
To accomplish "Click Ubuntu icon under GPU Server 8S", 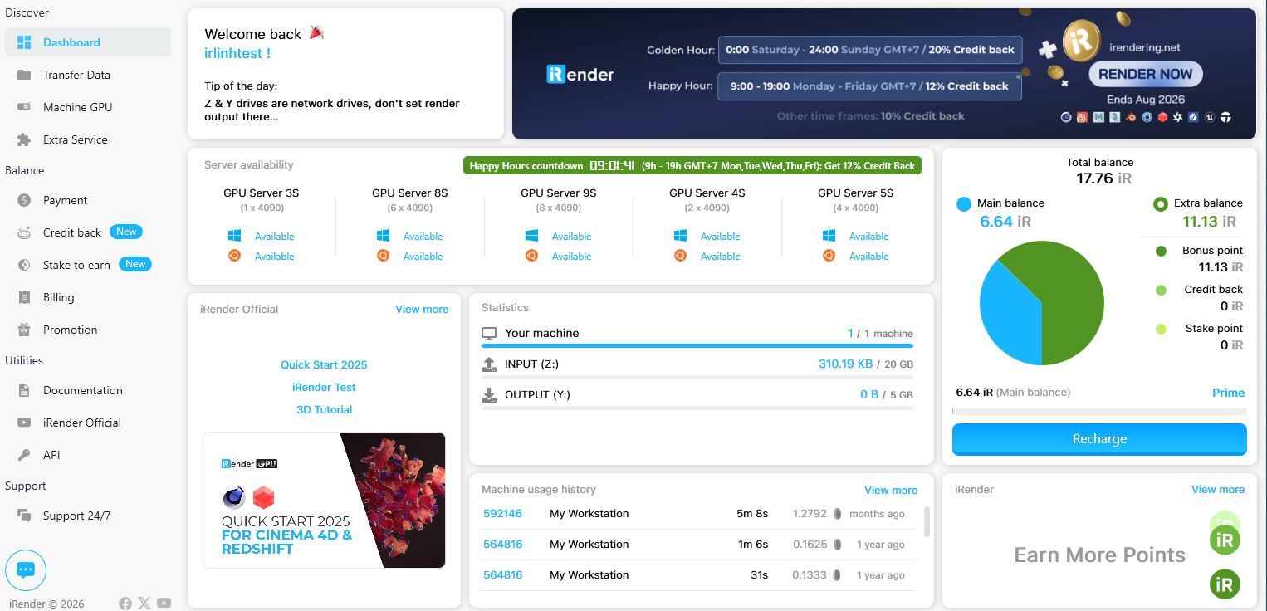I will coord(383,256).
